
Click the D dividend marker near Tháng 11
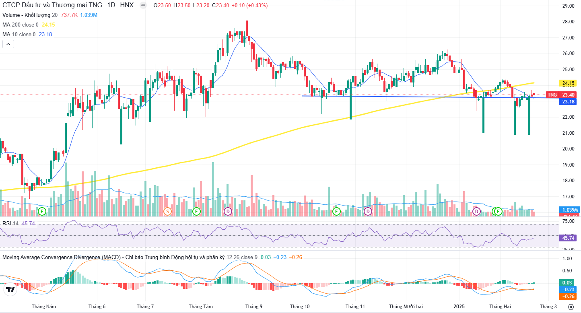[368, 211]
